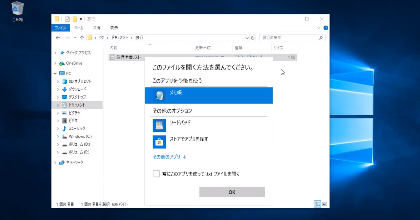
Task: Open the Customize Quick Access Toolbar dropdown
Action: tap(81, 19)
